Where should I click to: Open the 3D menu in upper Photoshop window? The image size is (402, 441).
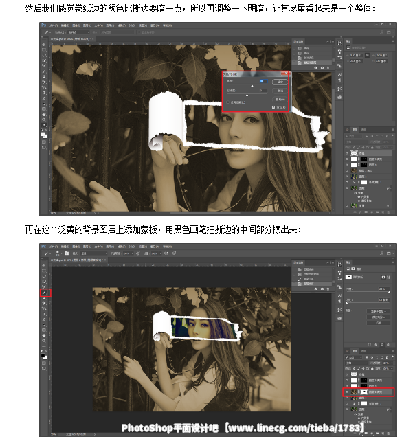132,25
